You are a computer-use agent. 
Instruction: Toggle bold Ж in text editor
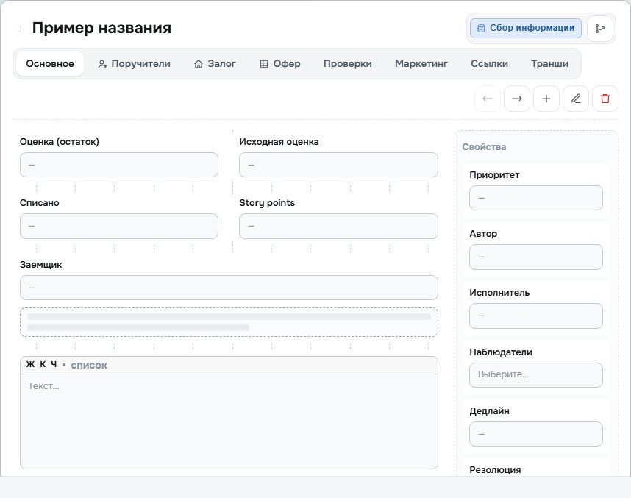[x=30, y=364]
